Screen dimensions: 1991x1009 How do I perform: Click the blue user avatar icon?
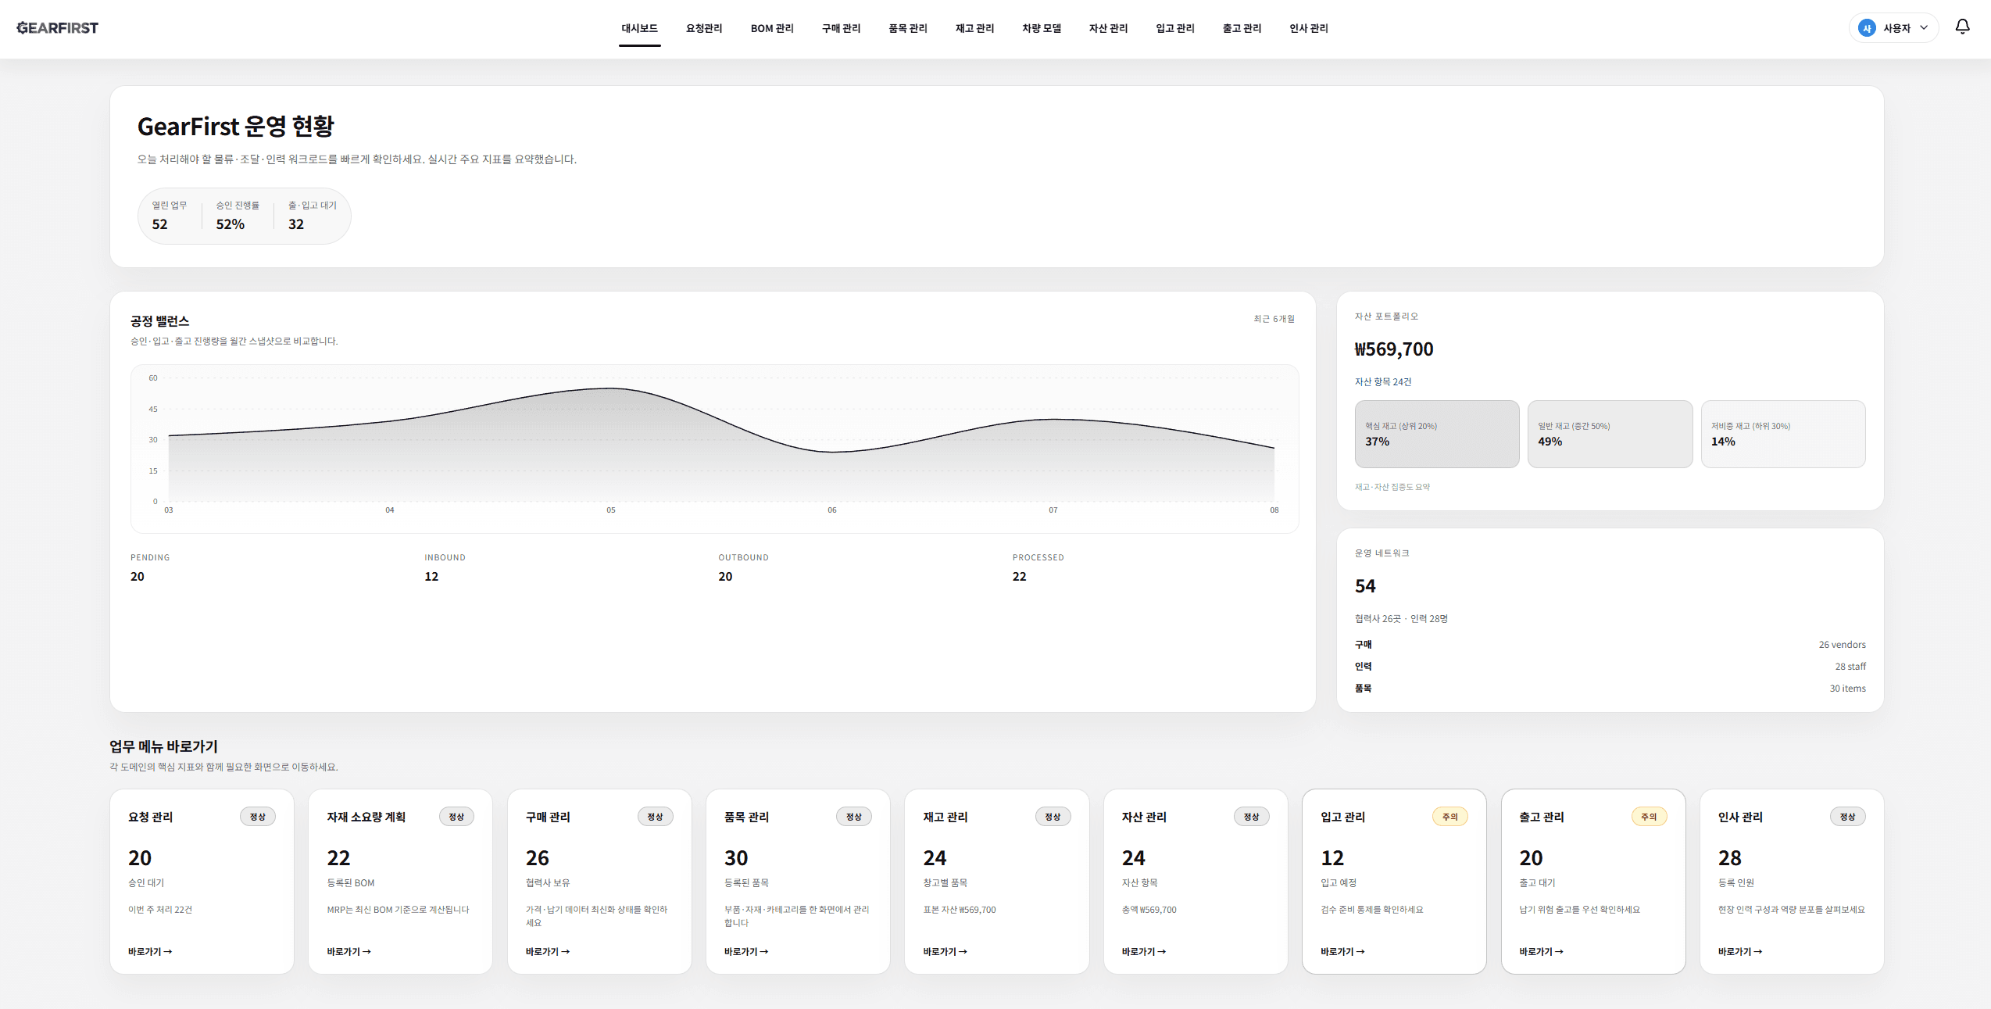pyautogui.click(x=1867, y=28)
